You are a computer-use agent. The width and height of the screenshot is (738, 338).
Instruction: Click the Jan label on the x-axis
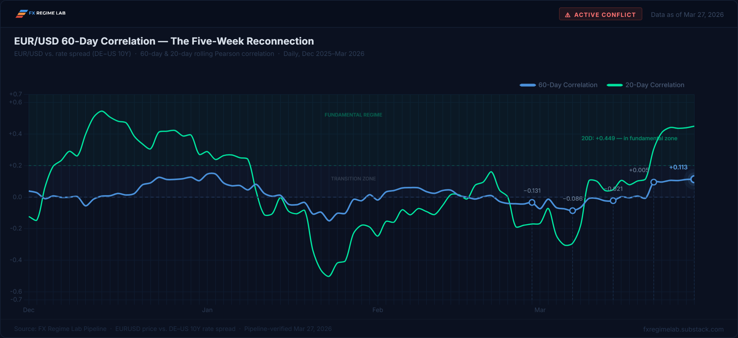pyautogui.click(x=207, y=310)
